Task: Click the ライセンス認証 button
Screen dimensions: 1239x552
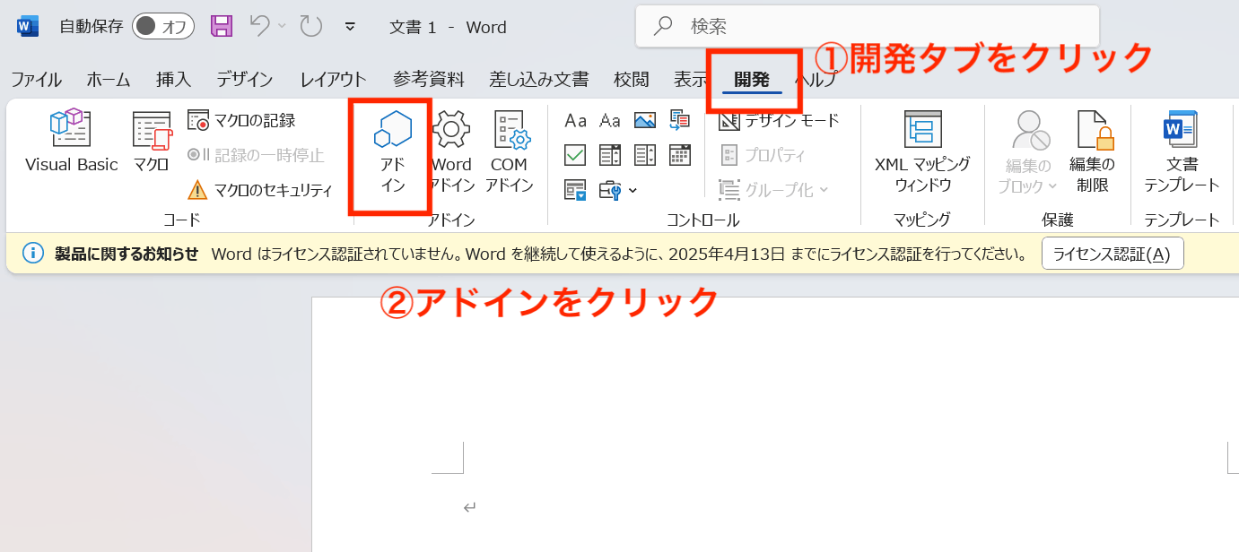Action: tap(1112, 253)
